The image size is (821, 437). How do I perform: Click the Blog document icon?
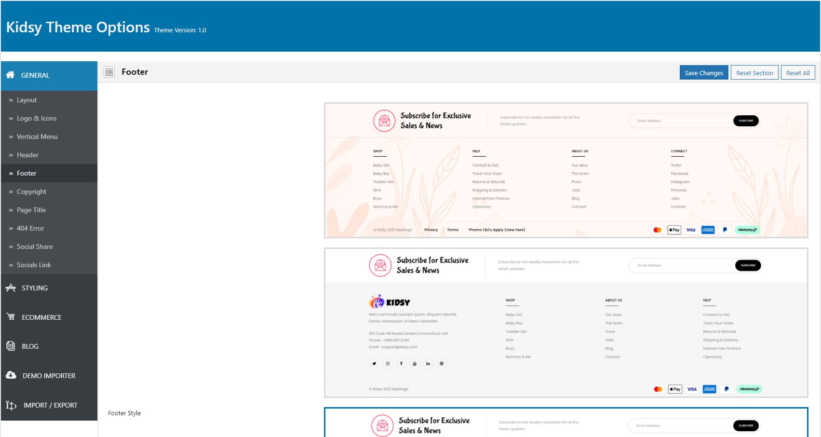(11, 346)
